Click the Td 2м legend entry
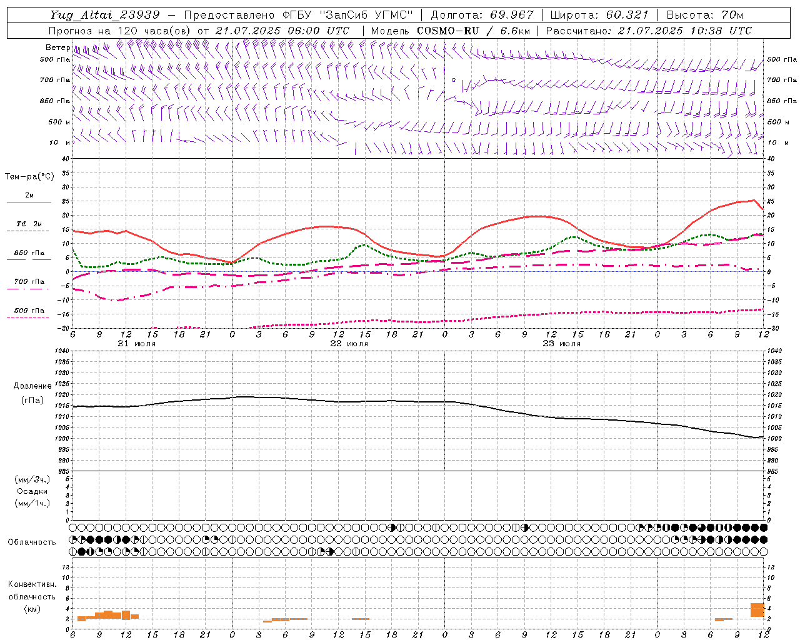The image size is (800, 640). pos(29,224)
